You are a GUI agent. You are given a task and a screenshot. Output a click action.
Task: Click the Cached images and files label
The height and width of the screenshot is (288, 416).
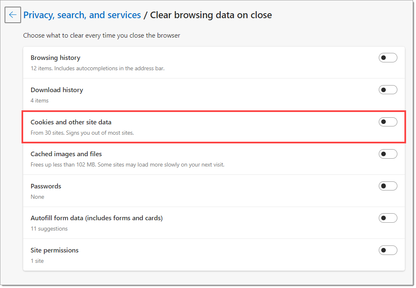pyautogui.click(x=66, y=154)
